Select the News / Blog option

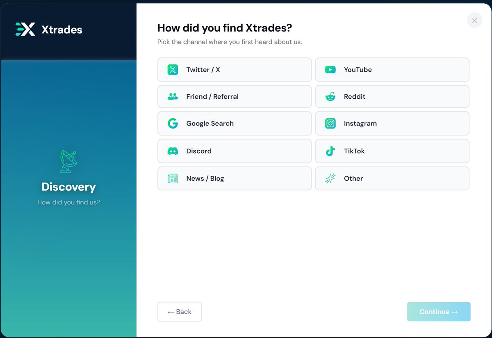click(235, 179)
